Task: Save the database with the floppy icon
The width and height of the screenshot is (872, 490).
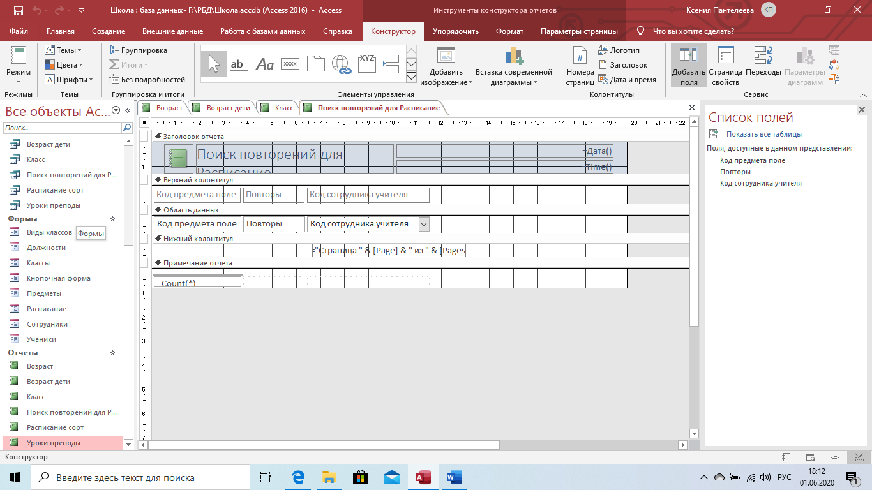Action: pyautogui.click(x=18, y=10)
